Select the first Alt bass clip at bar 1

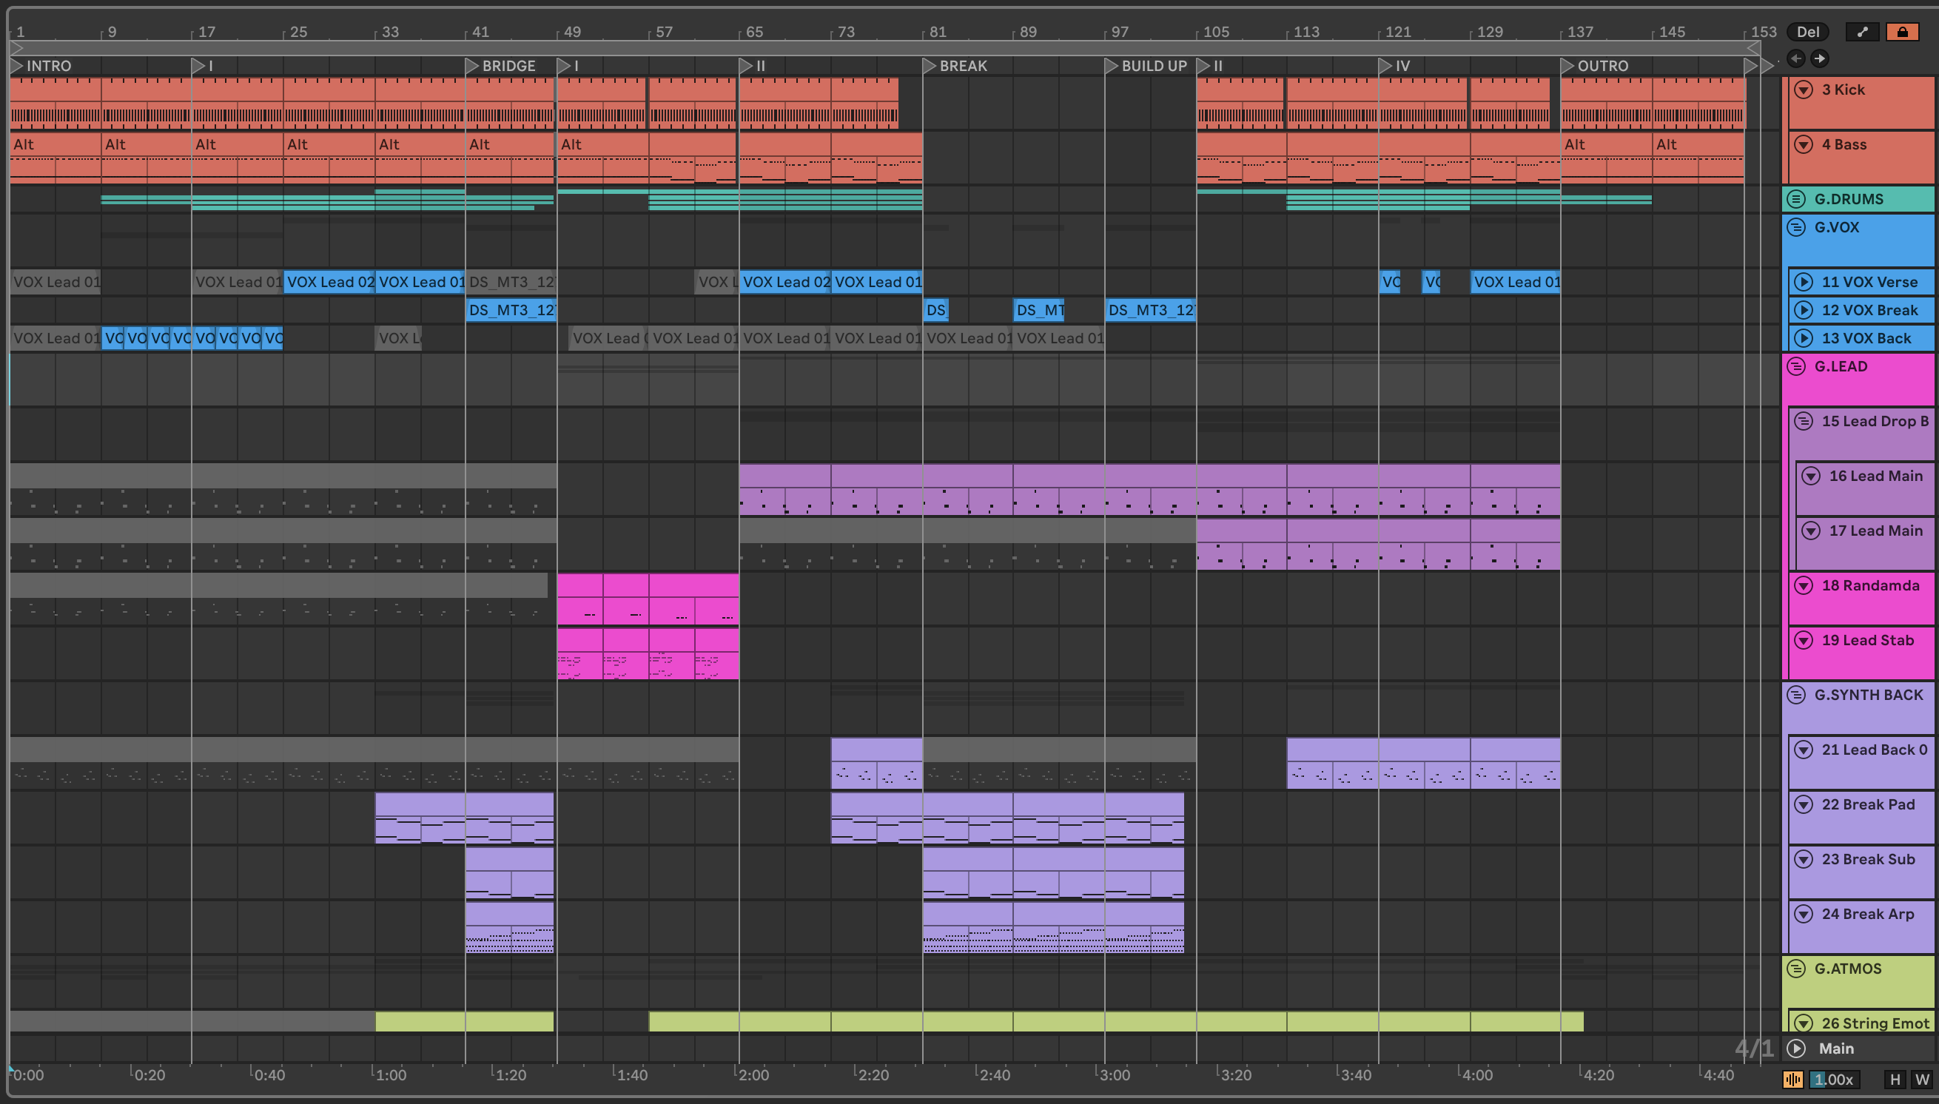(x=56, y=158)
